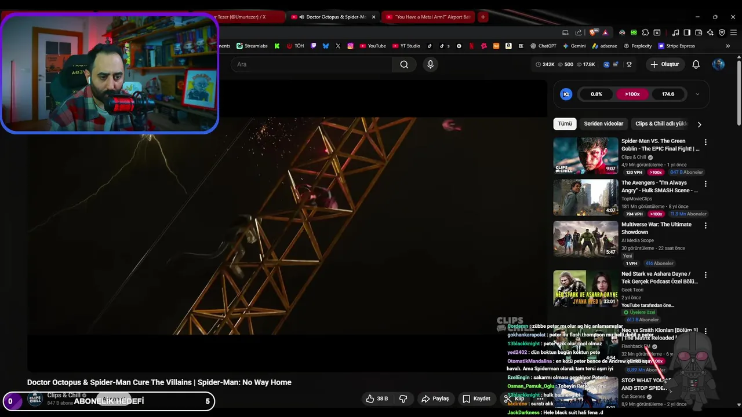Click the trophy icon in YouTube header

click(x=629, y=64)
